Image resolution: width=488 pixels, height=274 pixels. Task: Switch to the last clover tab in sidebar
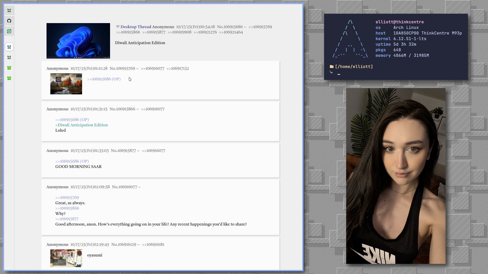[x=9, y=78]
